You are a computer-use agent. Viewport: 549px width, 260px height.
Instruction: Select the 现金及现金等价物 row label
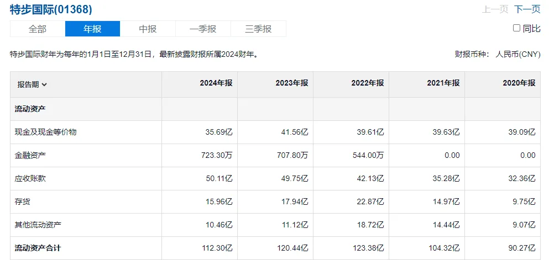[45, 132]
